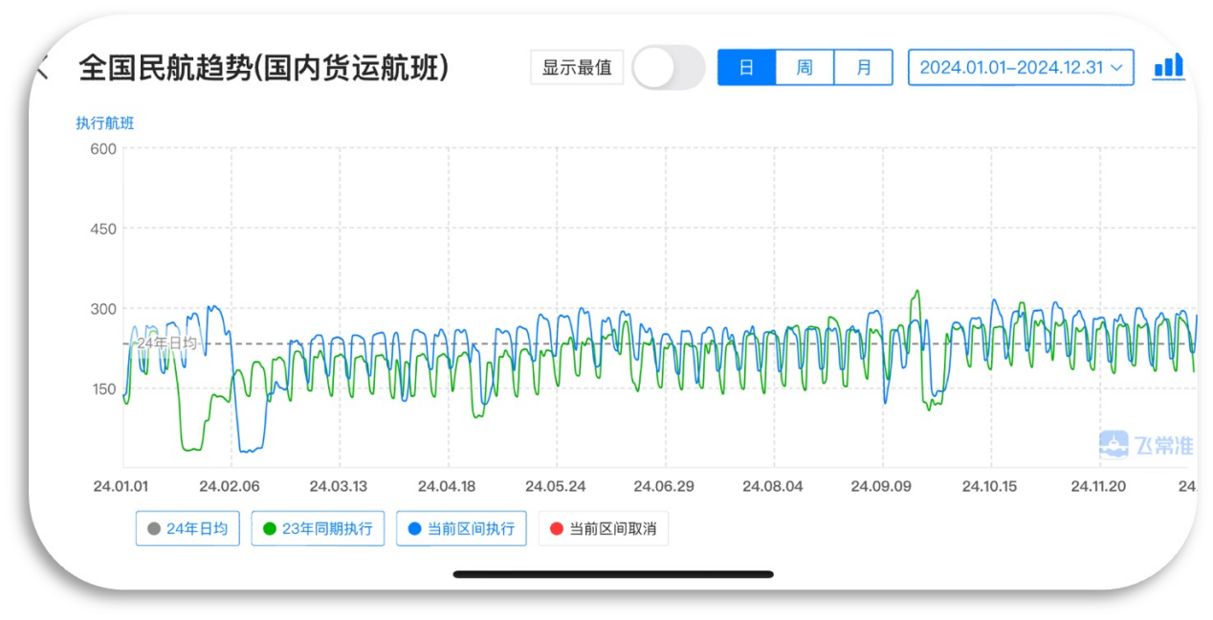Click the 150 y-axis value

(102, 389)
